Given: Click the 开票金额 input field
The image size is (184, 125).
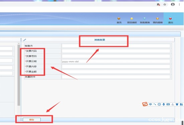Looking at the screenshot, I should click(x=116, y=72).
